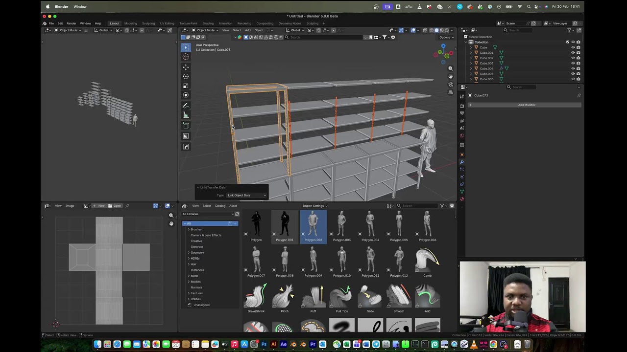627x352 pixels.
Task: Switch perspective/orthographic grid icon
Action: 451,92
